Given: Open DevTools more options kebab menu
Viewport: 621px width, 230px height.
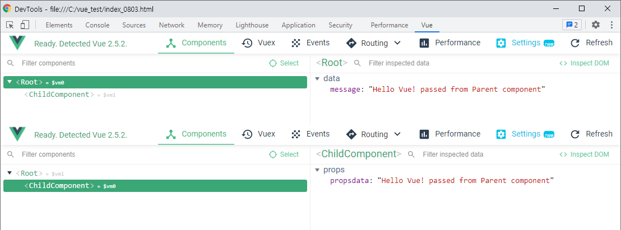Looking at the screenshot, I should [x=612, y=25].
